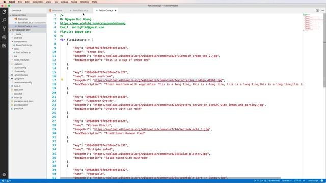Open the Debug menu
The height and width of the screenshot is (183, 326).
(x=64, y=2)
